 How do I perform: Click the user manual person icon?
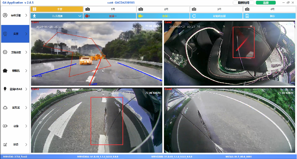5,15
